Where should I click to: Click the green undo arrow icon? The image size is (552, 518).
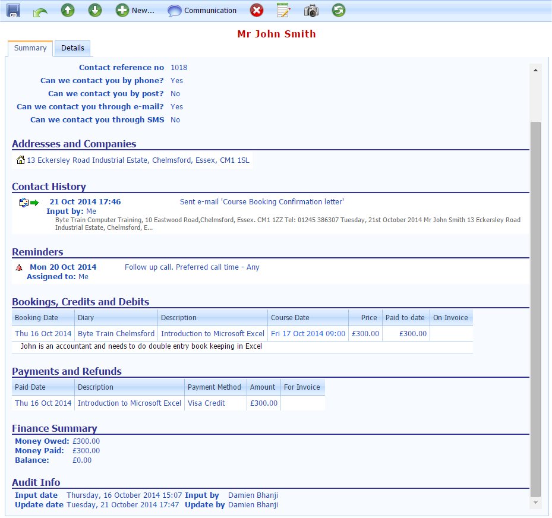pos(40,12)
